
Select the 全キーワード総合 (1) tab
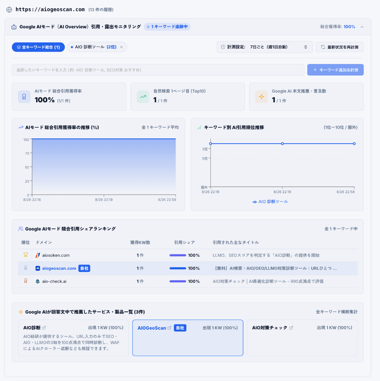(x=38, y=47)
